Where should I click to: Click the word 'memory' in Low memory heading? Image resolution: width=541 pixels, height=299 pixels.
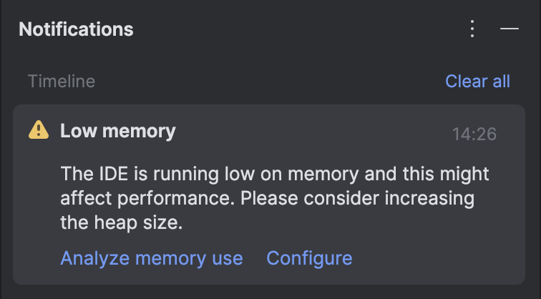pos(139,132)
